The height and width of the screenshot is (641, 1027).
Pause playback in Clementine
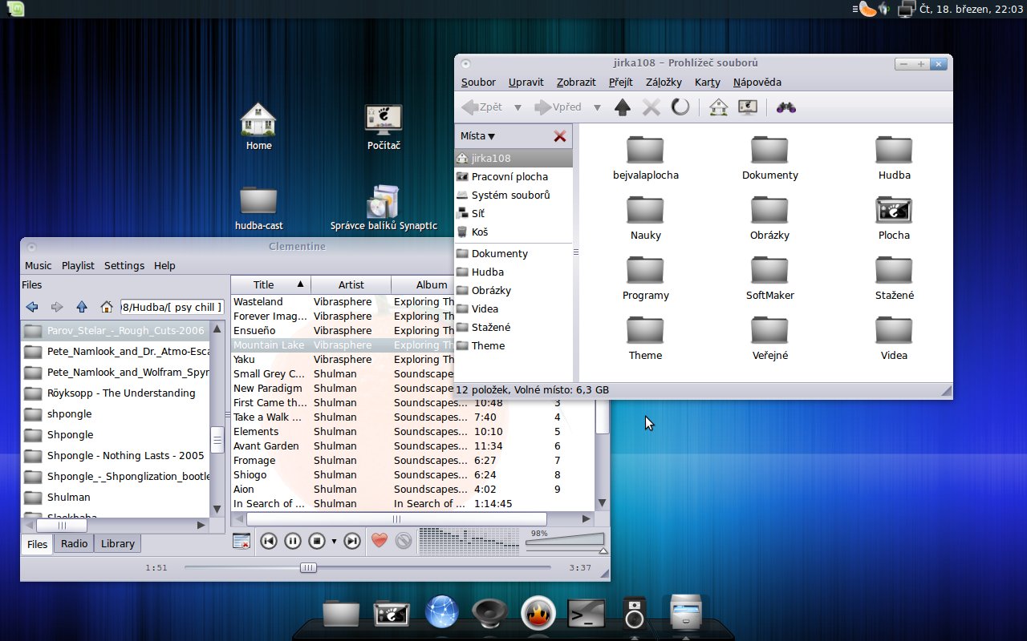[293, 542]
